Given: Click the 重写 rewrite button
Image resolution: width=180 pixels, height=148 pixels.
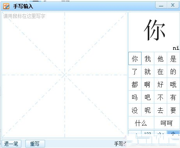Looking at the screenshot, I should tap(35, 144).
